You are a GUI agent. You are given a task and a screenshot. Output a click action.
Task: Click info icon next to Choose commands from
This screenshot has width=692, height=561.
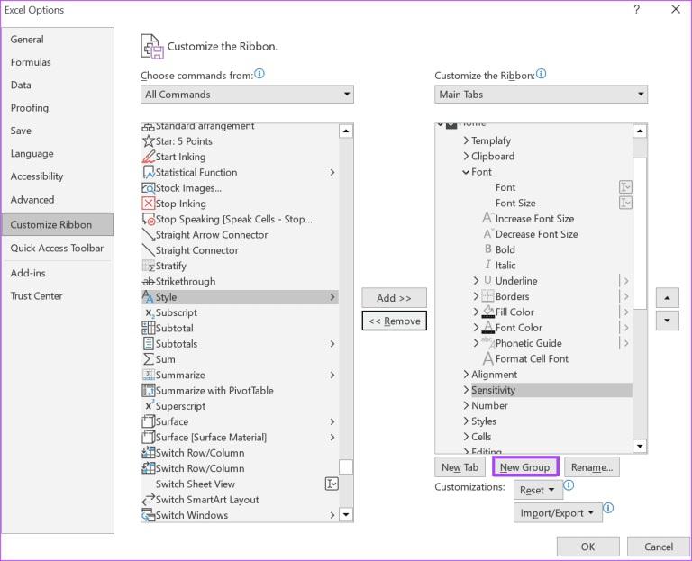tap(259, 74)
